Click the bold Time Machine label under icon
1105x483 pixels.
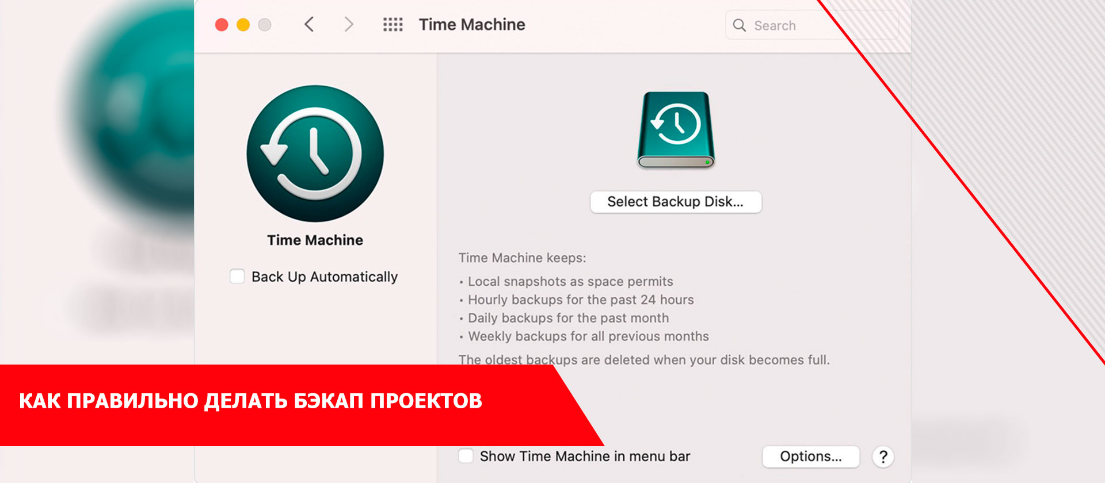point(315,240)
